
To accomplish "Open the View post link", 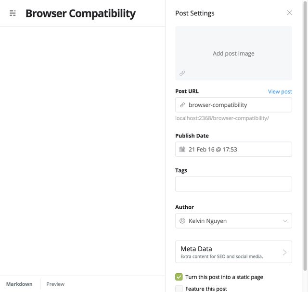I will tap(280, 91).
